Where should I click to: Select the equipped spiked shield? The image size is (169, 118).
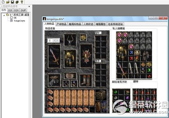coord(86,56)
